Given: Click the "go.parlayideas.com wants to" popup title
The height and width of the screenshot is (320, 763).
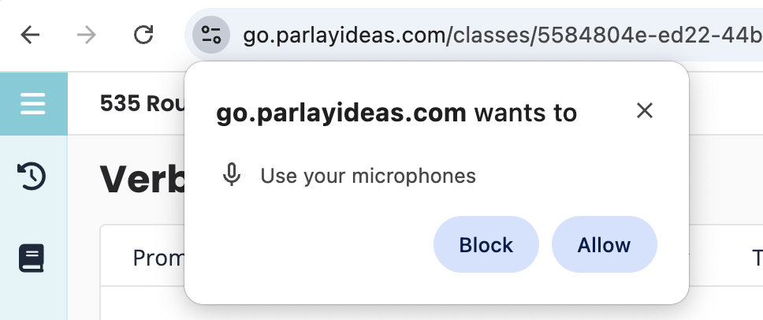Looking at the screenshot, I should pyautogui.click(x=396, y=113).
